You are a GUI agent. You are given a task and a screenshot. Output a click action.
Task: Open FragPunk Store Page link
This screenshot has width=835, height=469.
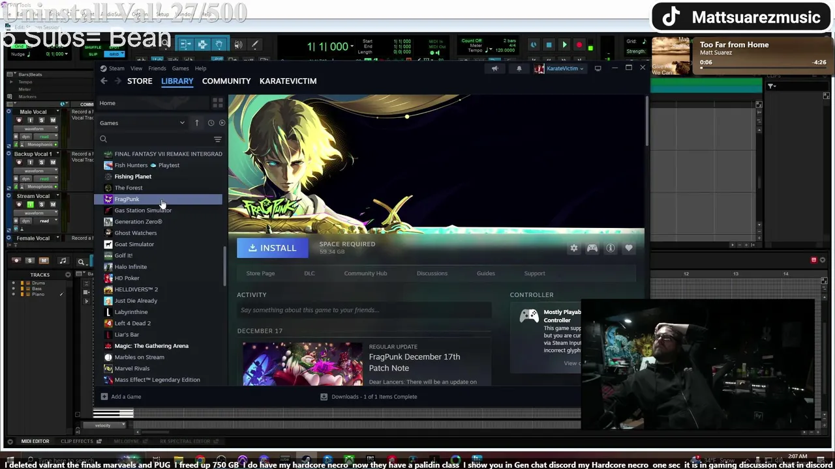[x=260, y=274]
